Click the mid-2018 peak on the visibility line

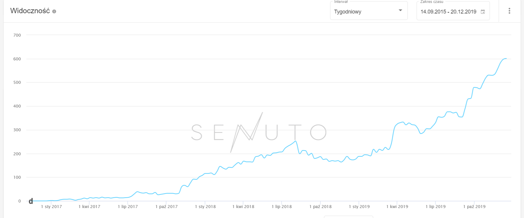pos(295,141)
